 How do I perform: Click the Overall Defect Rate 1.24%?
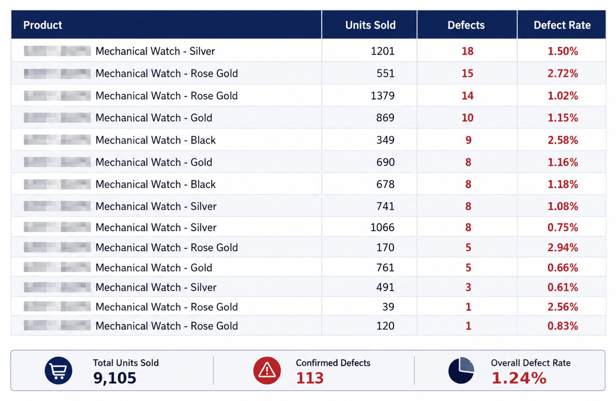(x=519, y=378)
